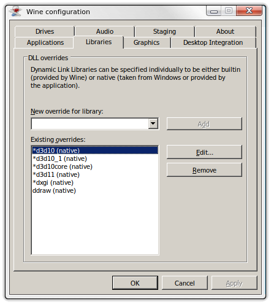Open the Audio tab
Image resolution: width=271 pixels, height=304 pixels.
(105, 31)
